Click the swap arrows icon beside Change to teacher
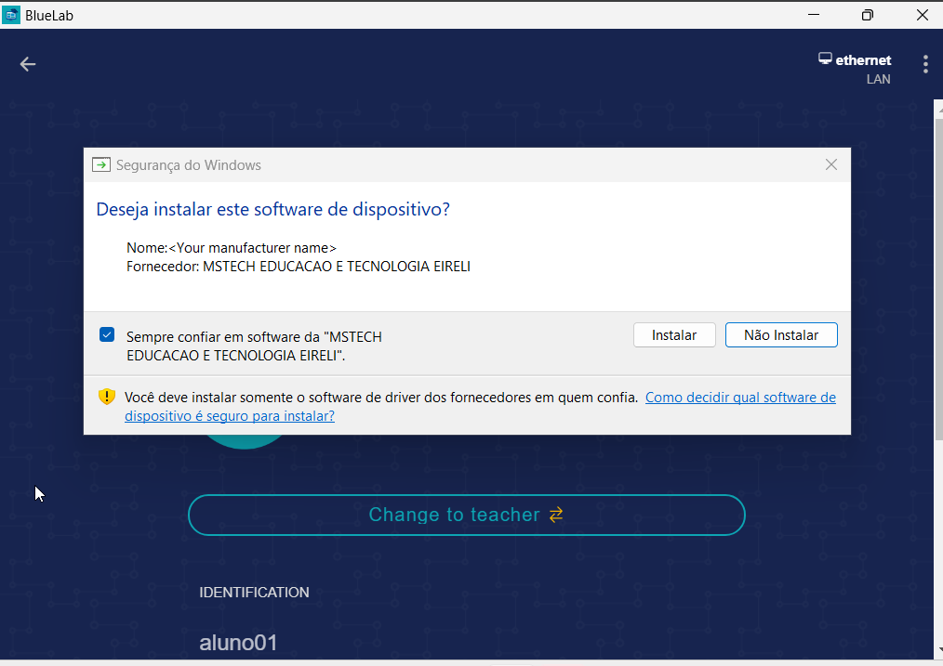 (556, 515)
